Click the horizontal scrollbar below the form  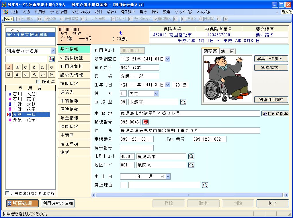[189, 195]
